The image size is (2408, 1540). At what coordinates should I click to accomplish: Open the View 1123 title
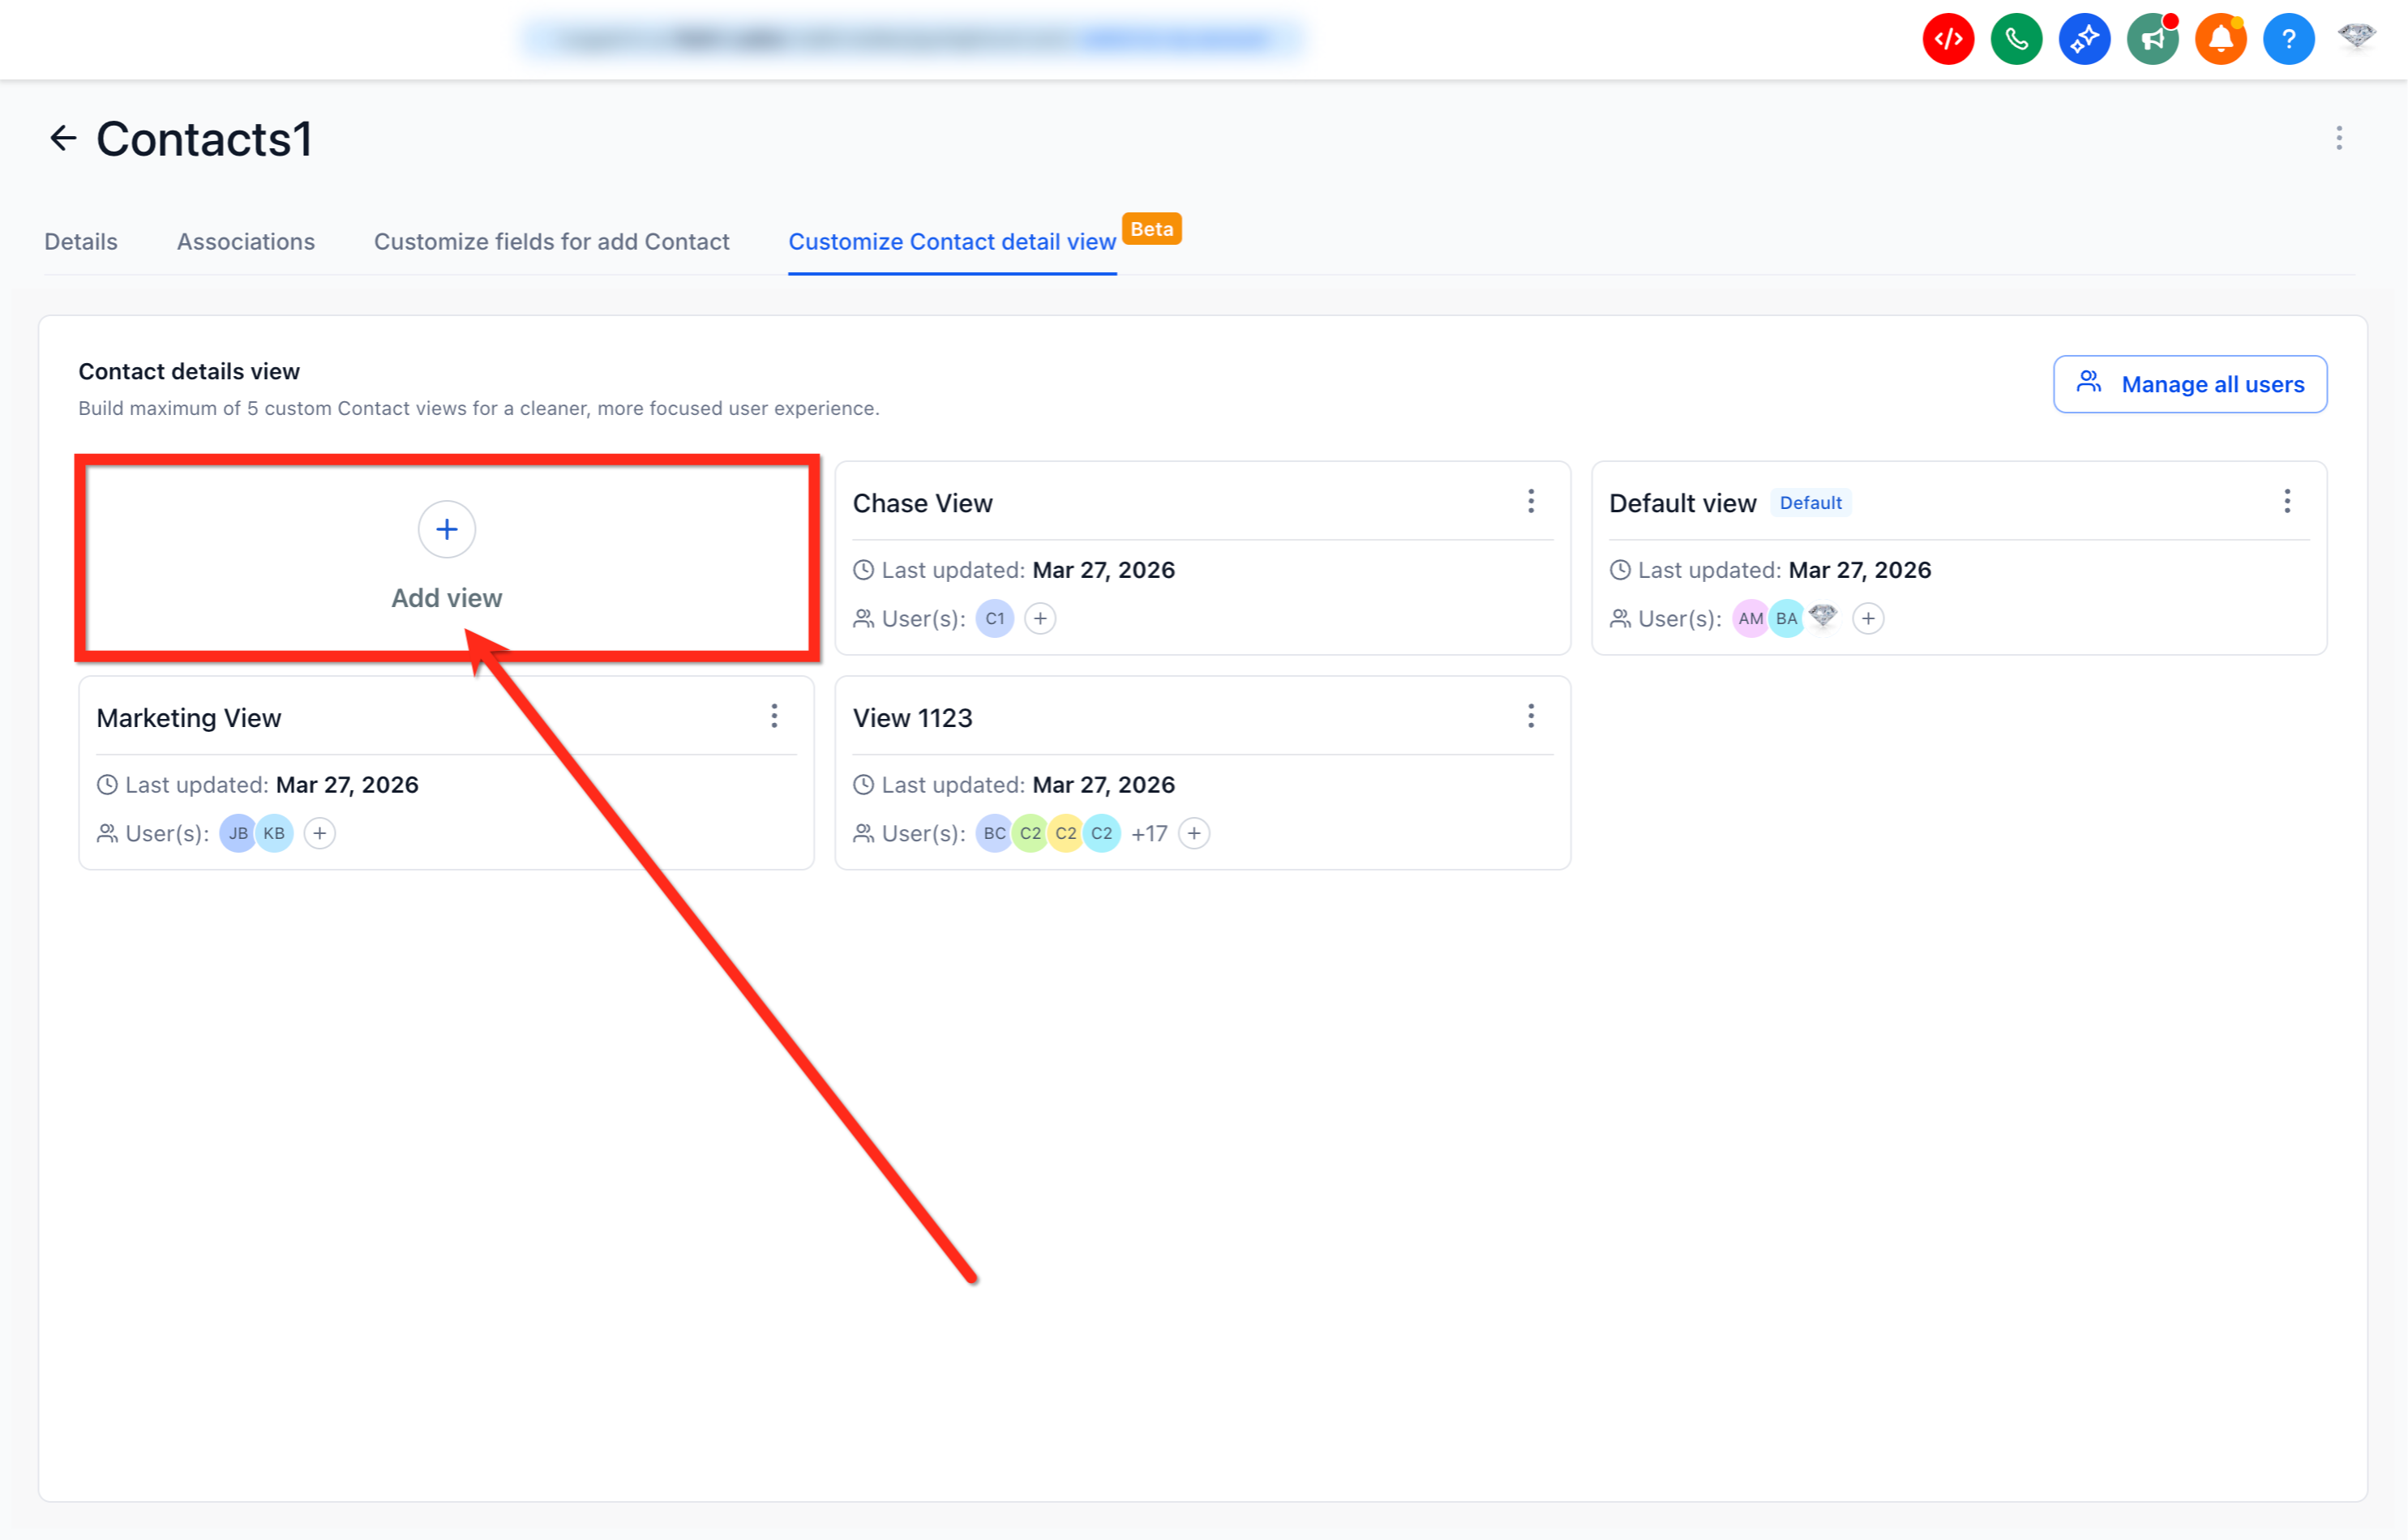coord(912,718)
